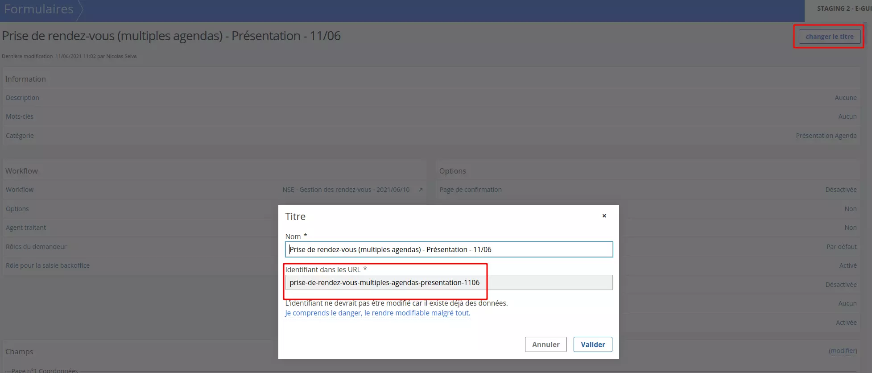
Task: Open the Catégorie row
Action: (431, 136)
